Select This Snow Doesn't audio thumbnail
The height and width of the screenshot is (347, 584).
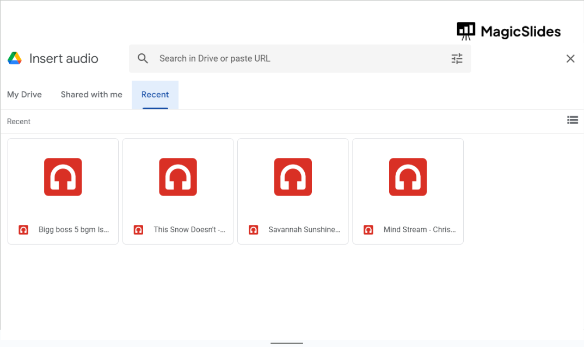[x=178, y=177]
